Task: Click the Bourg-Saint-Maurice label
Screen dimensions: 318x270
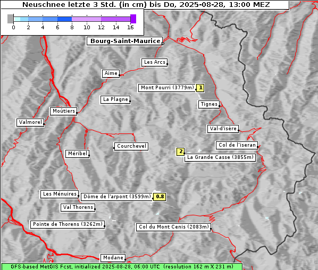Action: [x=124, y=41]
